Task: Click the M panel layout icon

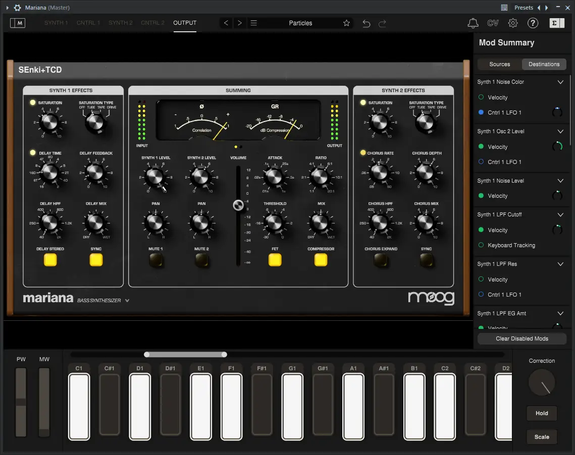Action: tap(18, 23)
